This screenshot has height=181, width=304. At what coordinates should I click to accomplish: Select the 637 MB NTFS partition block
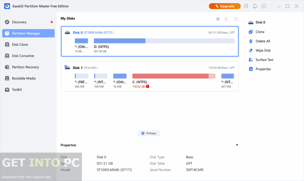click(x=228, y=76)
